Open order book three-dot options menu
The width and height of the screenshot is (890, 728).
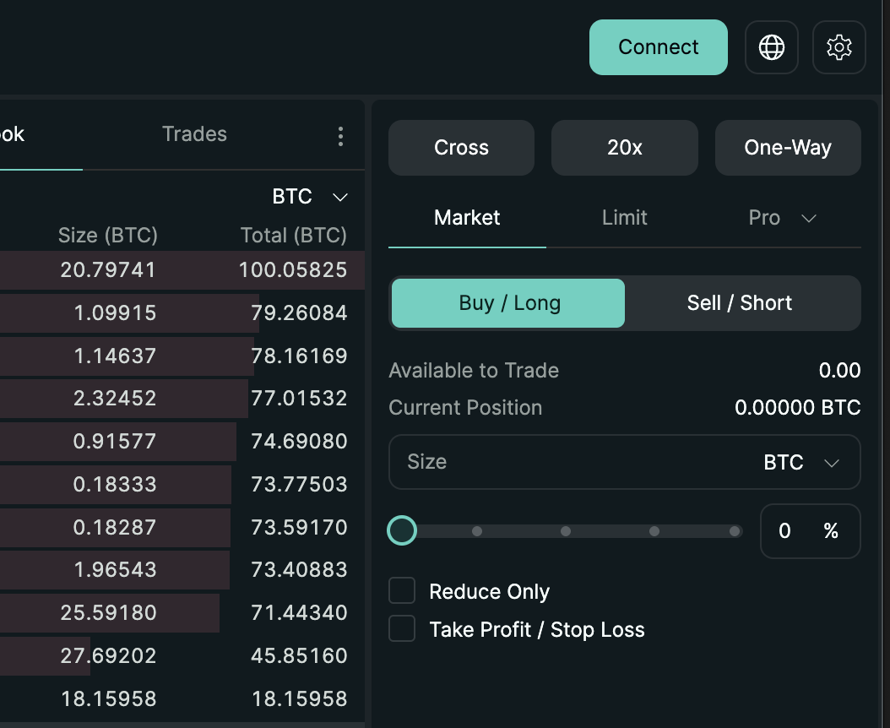[x=340, y=136]
